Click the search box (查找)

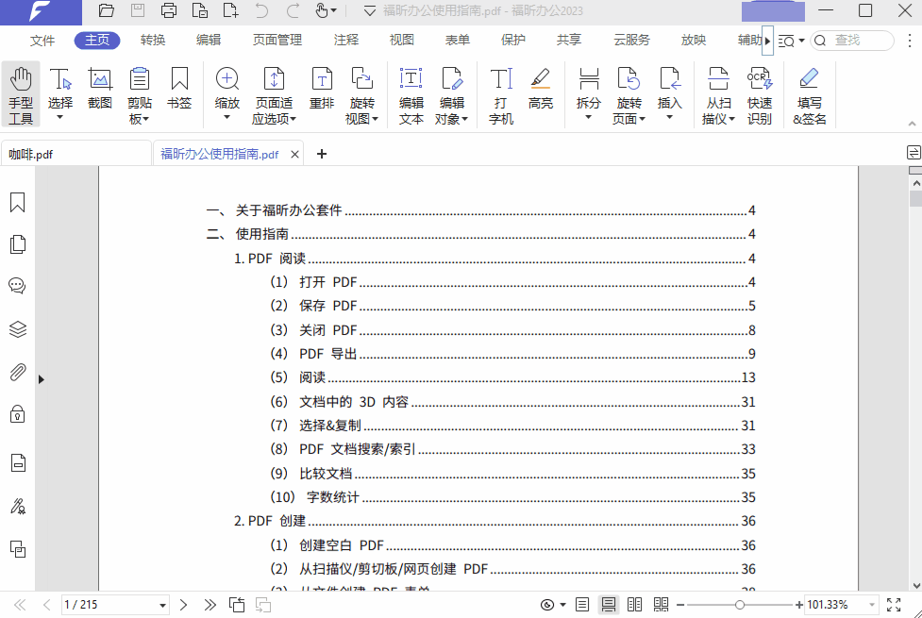click(852, 40)
